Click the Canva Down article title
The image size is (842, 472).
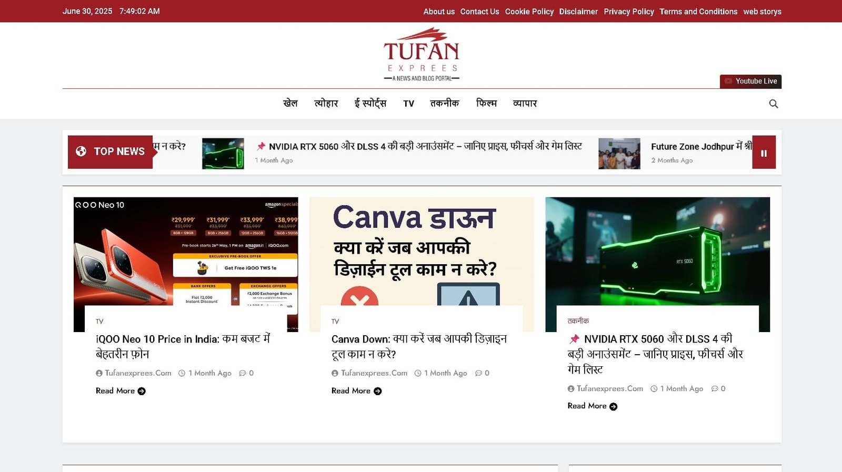[419, 346]
